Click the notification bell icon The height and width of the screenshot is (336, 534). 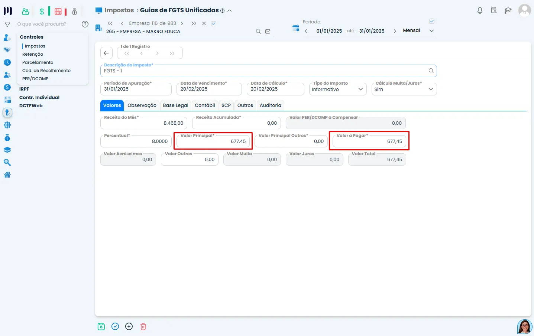tap(480, 10)
